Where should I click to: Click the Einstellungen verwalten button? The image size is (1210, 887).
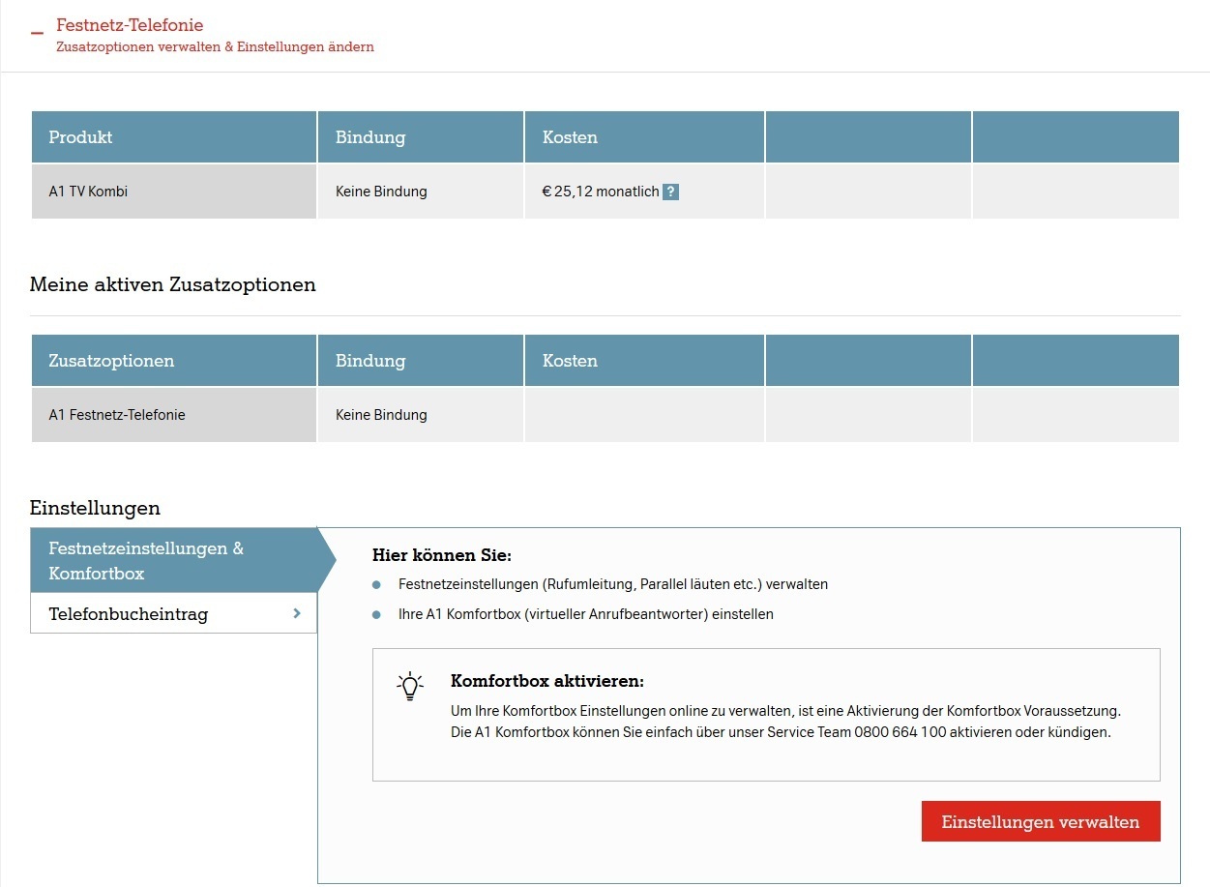click(x=1041, y=821)
